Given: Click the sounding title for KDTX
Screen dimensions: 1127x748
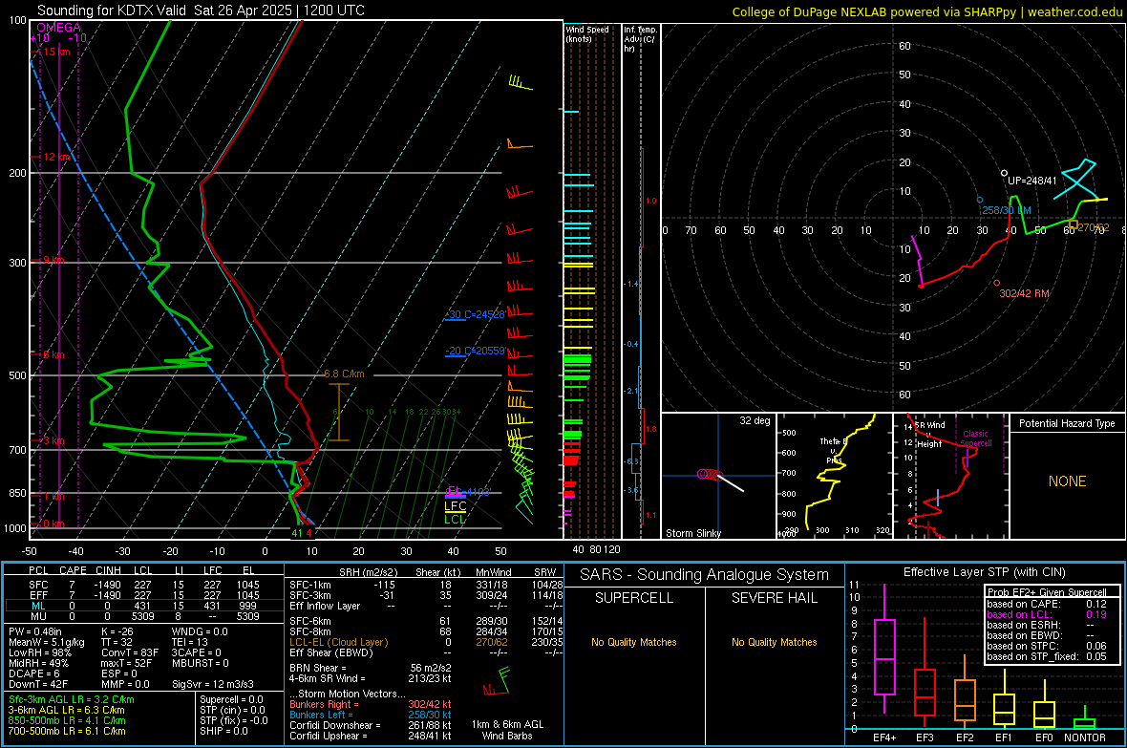Looking at the screenshot, I should coord(201,11).
